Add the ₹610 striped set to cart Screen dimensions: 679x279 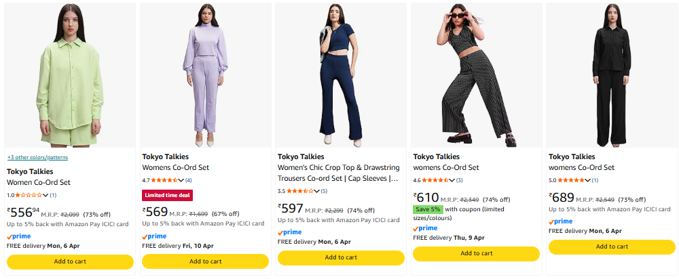(x=476, y=253)
